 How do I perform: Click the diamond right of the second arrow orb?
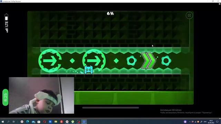point(116,61)
